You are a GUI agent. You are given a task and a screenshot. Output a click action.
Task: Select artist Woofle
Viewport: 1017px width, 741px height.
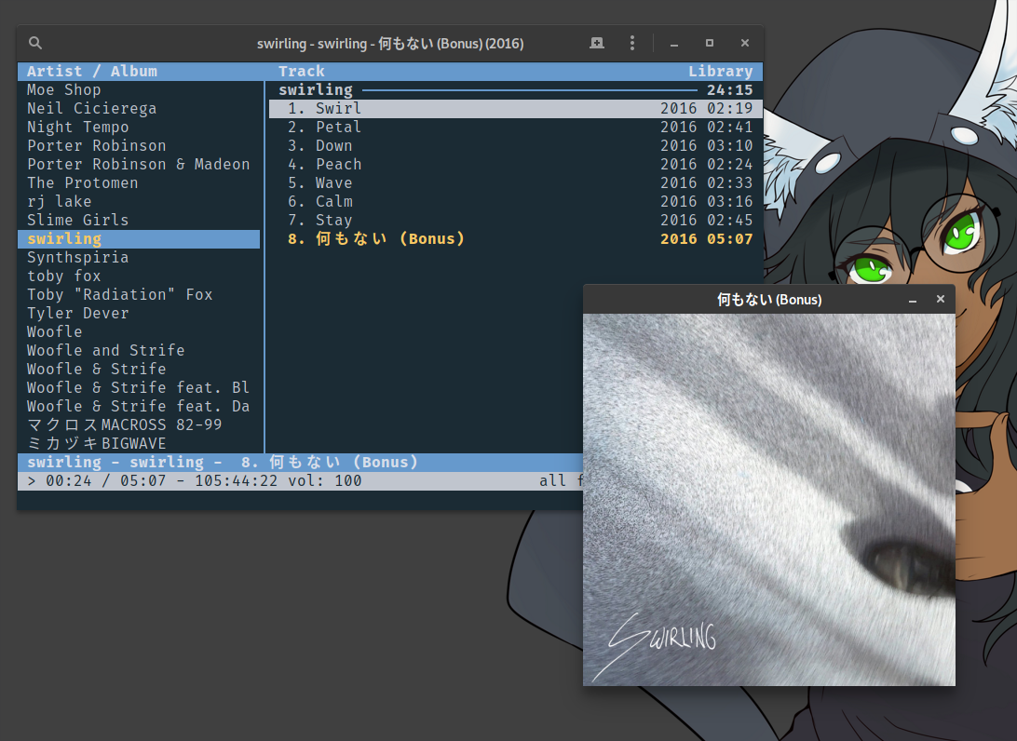click(54, 332)
